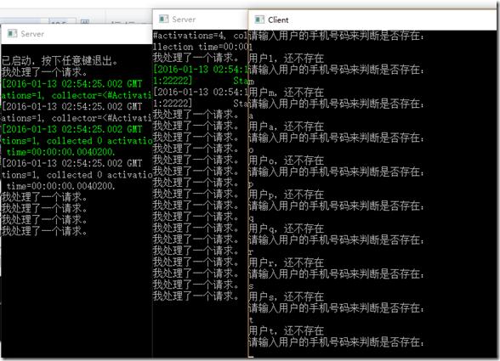Click '#activations=4, col' line in middle Server
Viewport: 500px width, 361px height.
coord(201,36)
